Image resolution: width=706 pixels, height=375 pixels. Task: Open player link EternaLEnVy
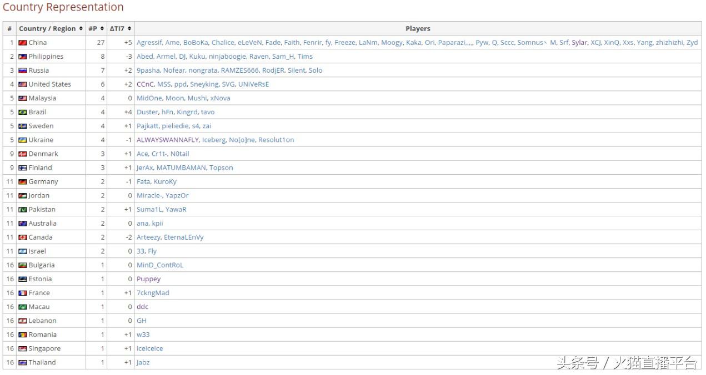(x=184, y=237)
